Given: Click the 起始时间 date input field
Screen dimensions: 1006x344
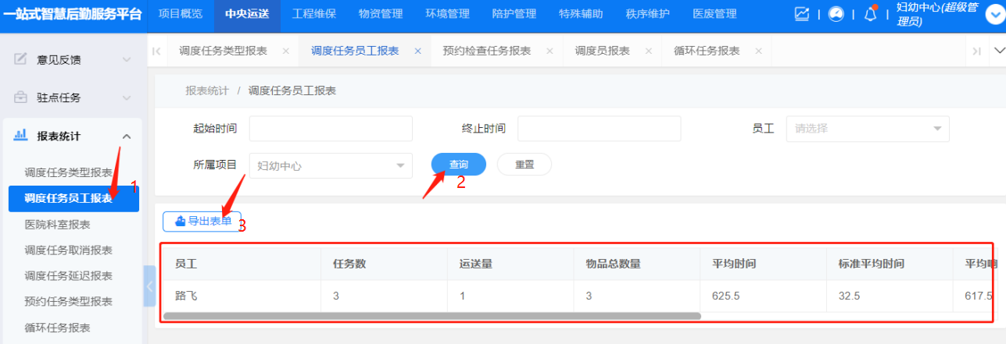Looking at the screenshot, I should click(x=331, y=129).
